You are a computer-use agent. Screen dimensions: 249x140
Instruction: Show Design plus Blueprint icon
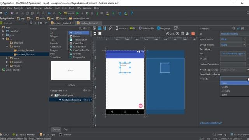(104, 28)
